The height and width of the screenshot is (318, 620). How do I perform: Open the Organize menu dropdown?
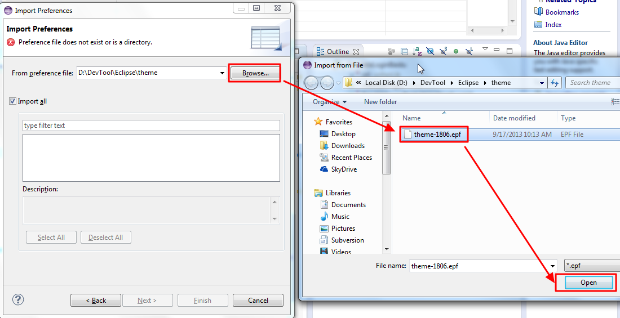tap(330, 102)
